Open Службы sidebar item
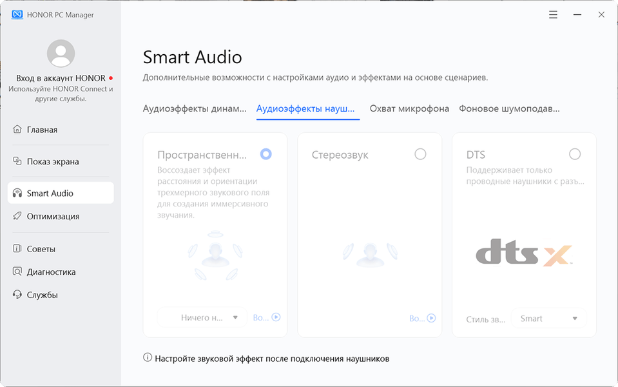 tap(61, 295)
